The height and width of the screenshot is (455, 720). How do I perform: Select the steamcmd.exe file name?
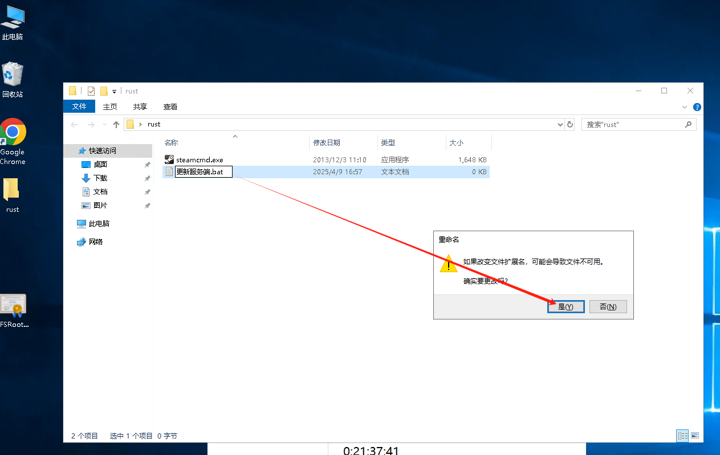(200, 160)
